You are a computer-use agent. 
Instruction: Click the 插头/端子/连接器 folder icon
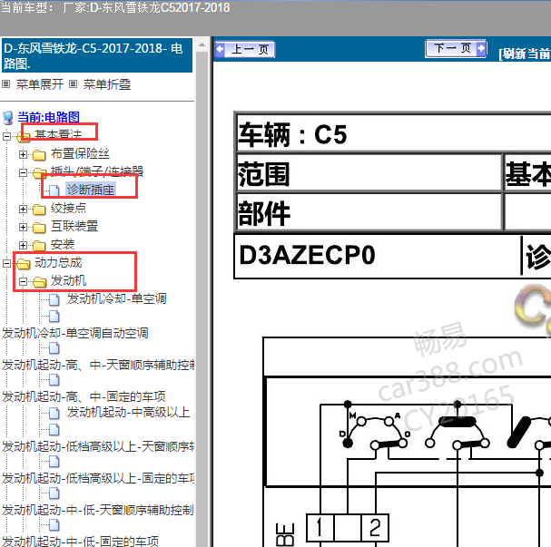39,172
